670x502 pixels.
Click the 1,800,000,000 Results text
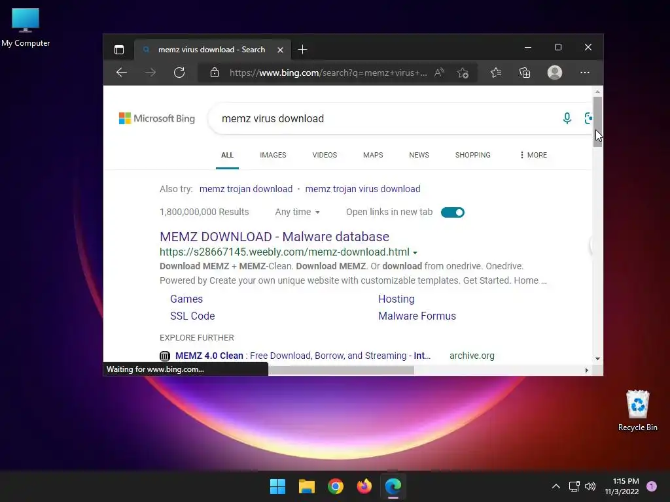(x=204, y=212)
